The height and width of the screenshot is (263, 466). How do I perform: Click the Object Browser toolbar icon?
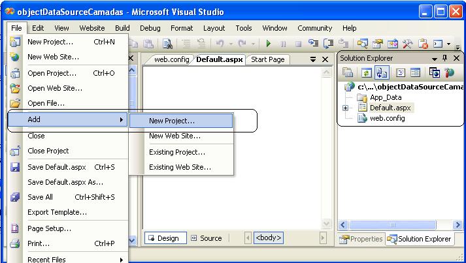pyautogui.click(x=392, y=44)
